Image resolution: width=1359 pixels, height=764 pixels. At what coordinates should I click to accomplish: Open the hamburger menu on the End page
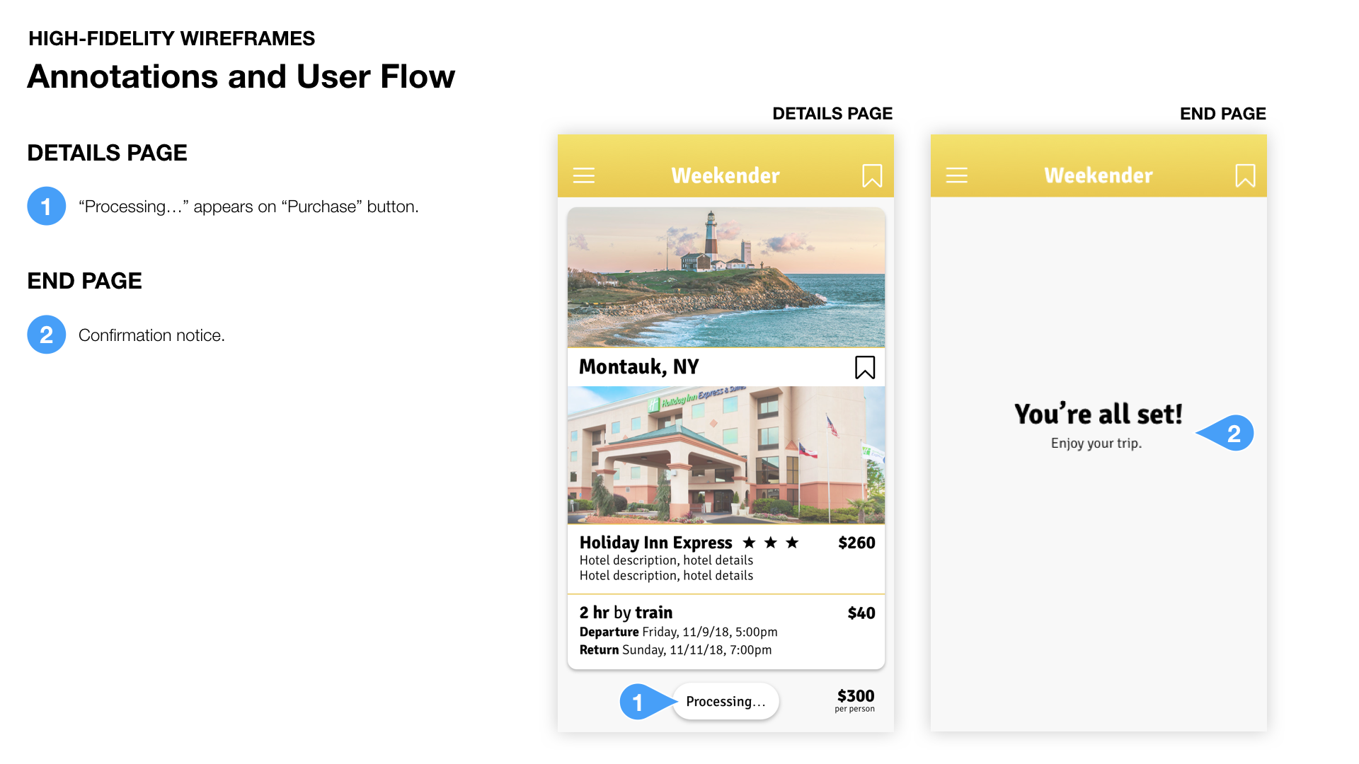pos(957,175)
